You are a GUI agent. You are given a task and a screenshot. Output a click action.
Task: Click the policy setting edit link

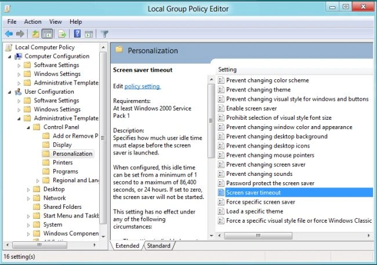[142, 86]
